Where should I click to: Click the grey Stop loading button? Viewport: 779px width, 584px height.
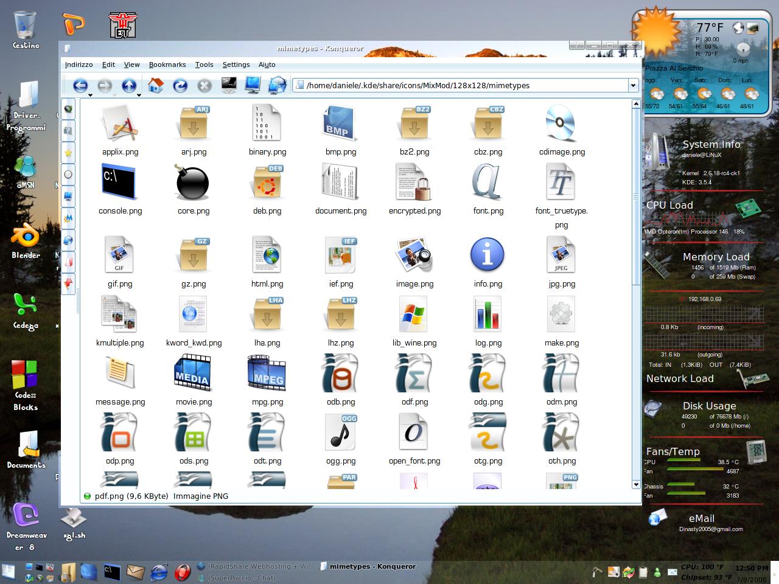[x=204, y=86]
